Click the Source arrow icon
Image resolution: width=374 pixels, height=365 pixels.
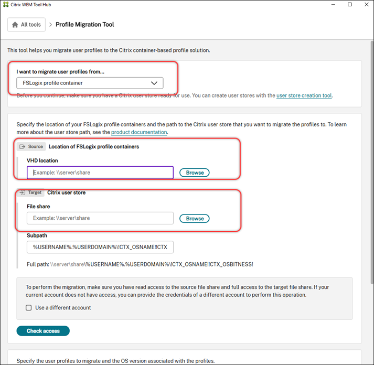22,147
